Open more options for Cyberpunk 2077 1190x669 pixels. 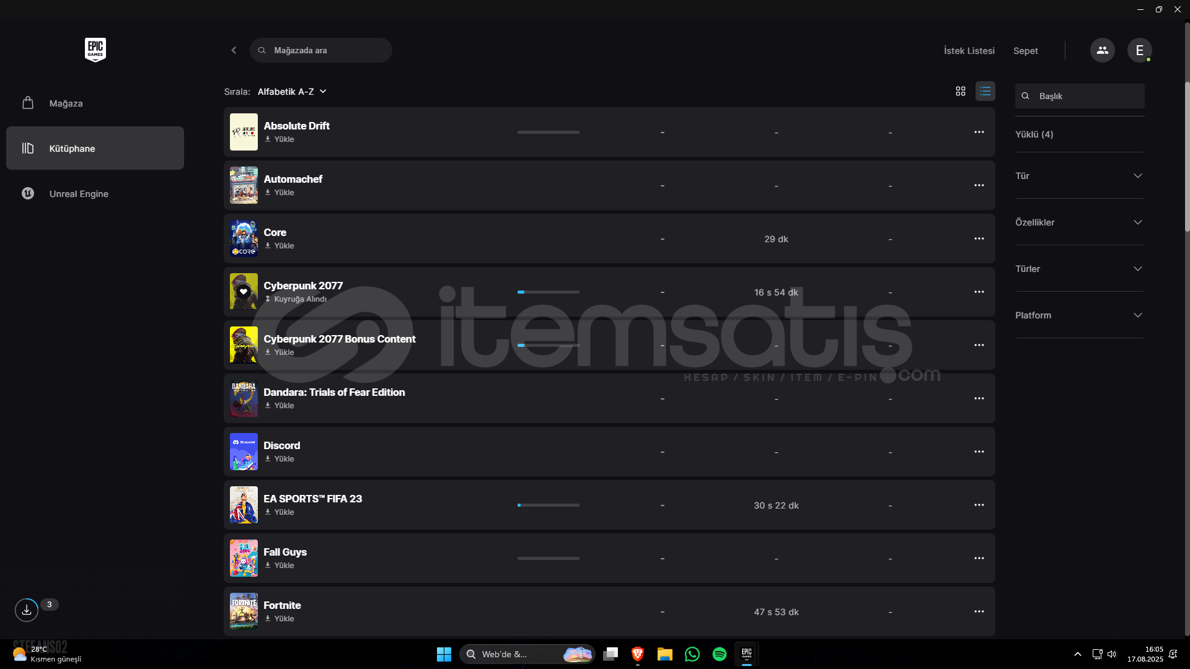pos(979,292)
